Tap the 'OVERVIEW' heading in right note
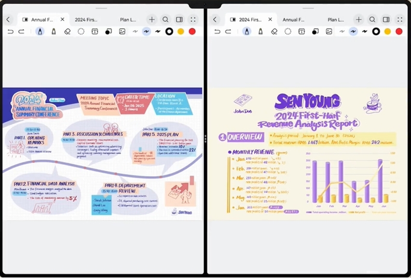 click(x=245, y=137)
